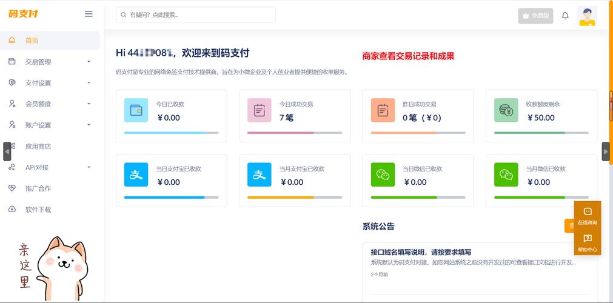The image size is (613, 303).
Task: Click the 今日已收款 wallet card icon
Action: click(x=136, y=110)
